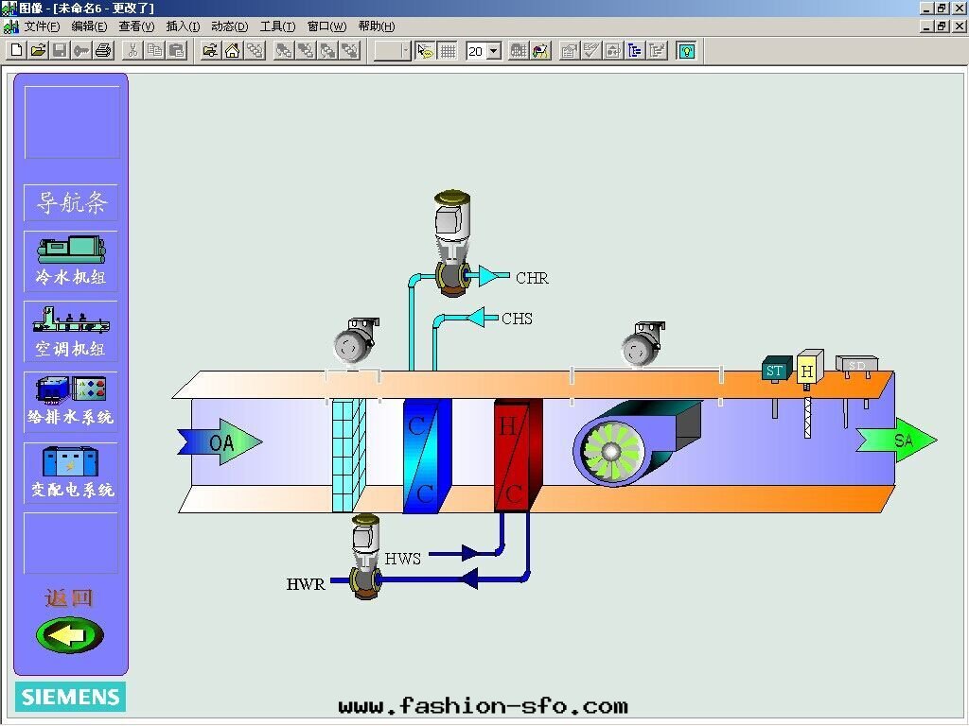The width and height of the screenshot is (969, 726).
Task: Navigate to 冷水机组 chiller page
Action: click(x=71, y=261)
